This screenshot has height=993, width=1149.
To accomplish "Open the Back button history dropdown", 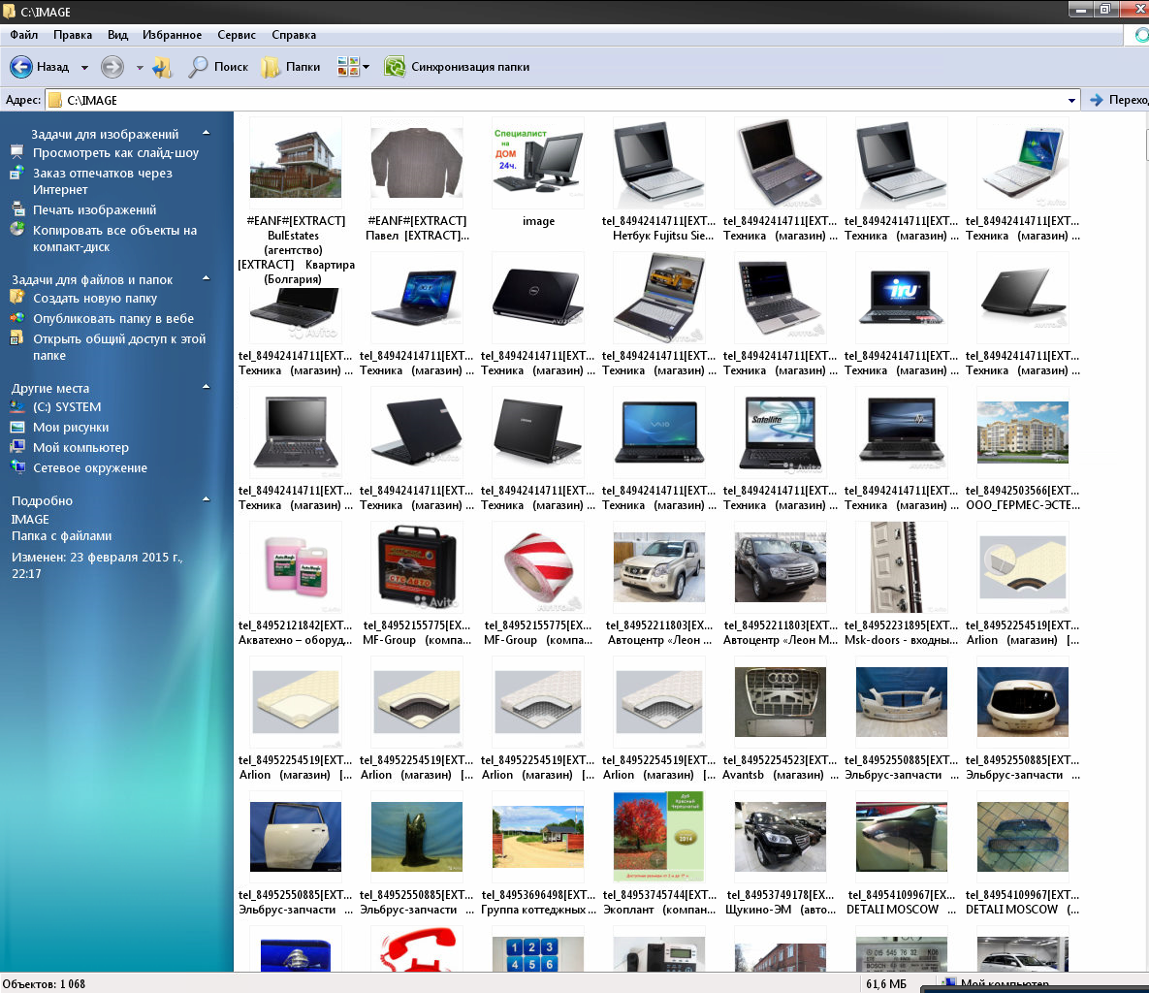I will (84, 68).
